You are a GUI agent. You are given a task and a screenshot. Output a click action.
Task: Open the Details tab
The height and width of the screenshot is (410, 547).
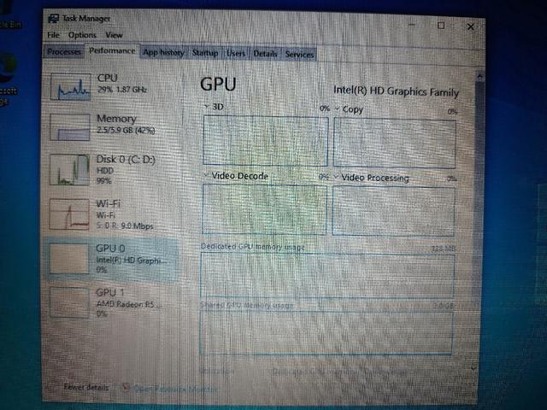point(265,54)
